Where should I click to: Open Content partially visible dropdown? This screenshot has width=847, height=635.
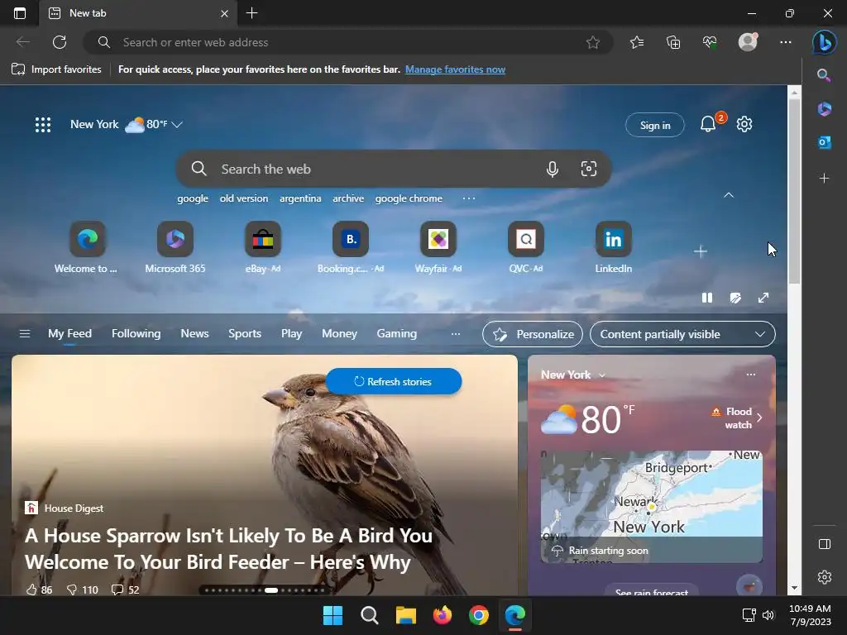[x=682, y=334]
